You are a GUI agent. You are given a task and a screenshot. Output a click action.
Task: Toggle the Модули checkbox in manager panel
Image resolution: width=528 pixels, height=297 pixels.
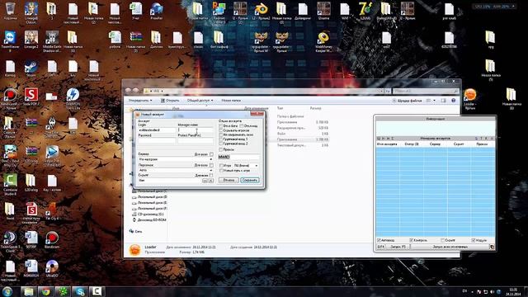coord(474,240)
